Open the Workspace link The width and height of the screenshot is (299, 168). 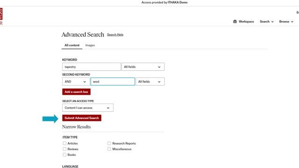point(243,21)
